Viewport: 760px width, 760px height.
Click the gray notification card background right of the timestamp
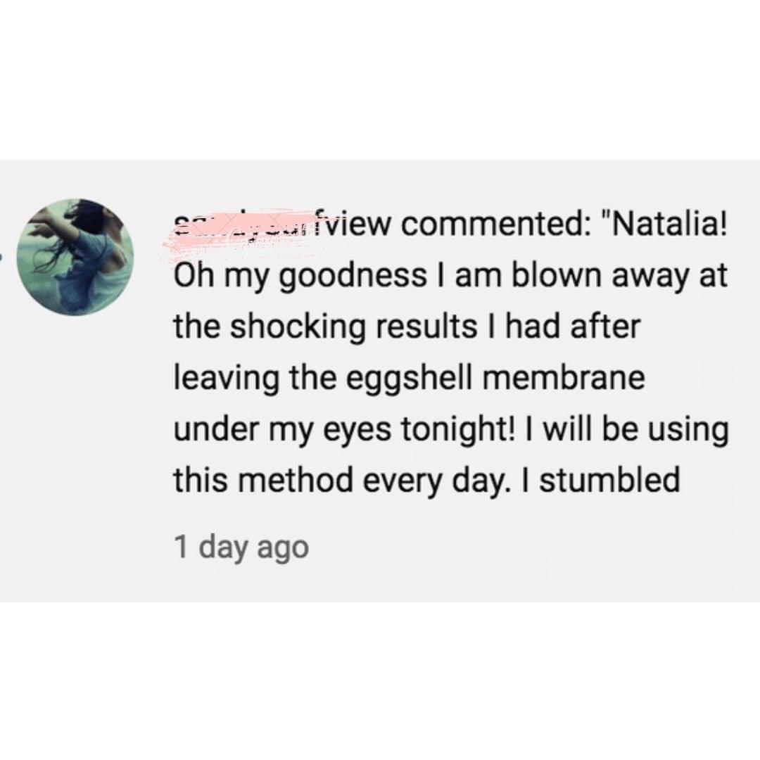(x=533, y=549)
